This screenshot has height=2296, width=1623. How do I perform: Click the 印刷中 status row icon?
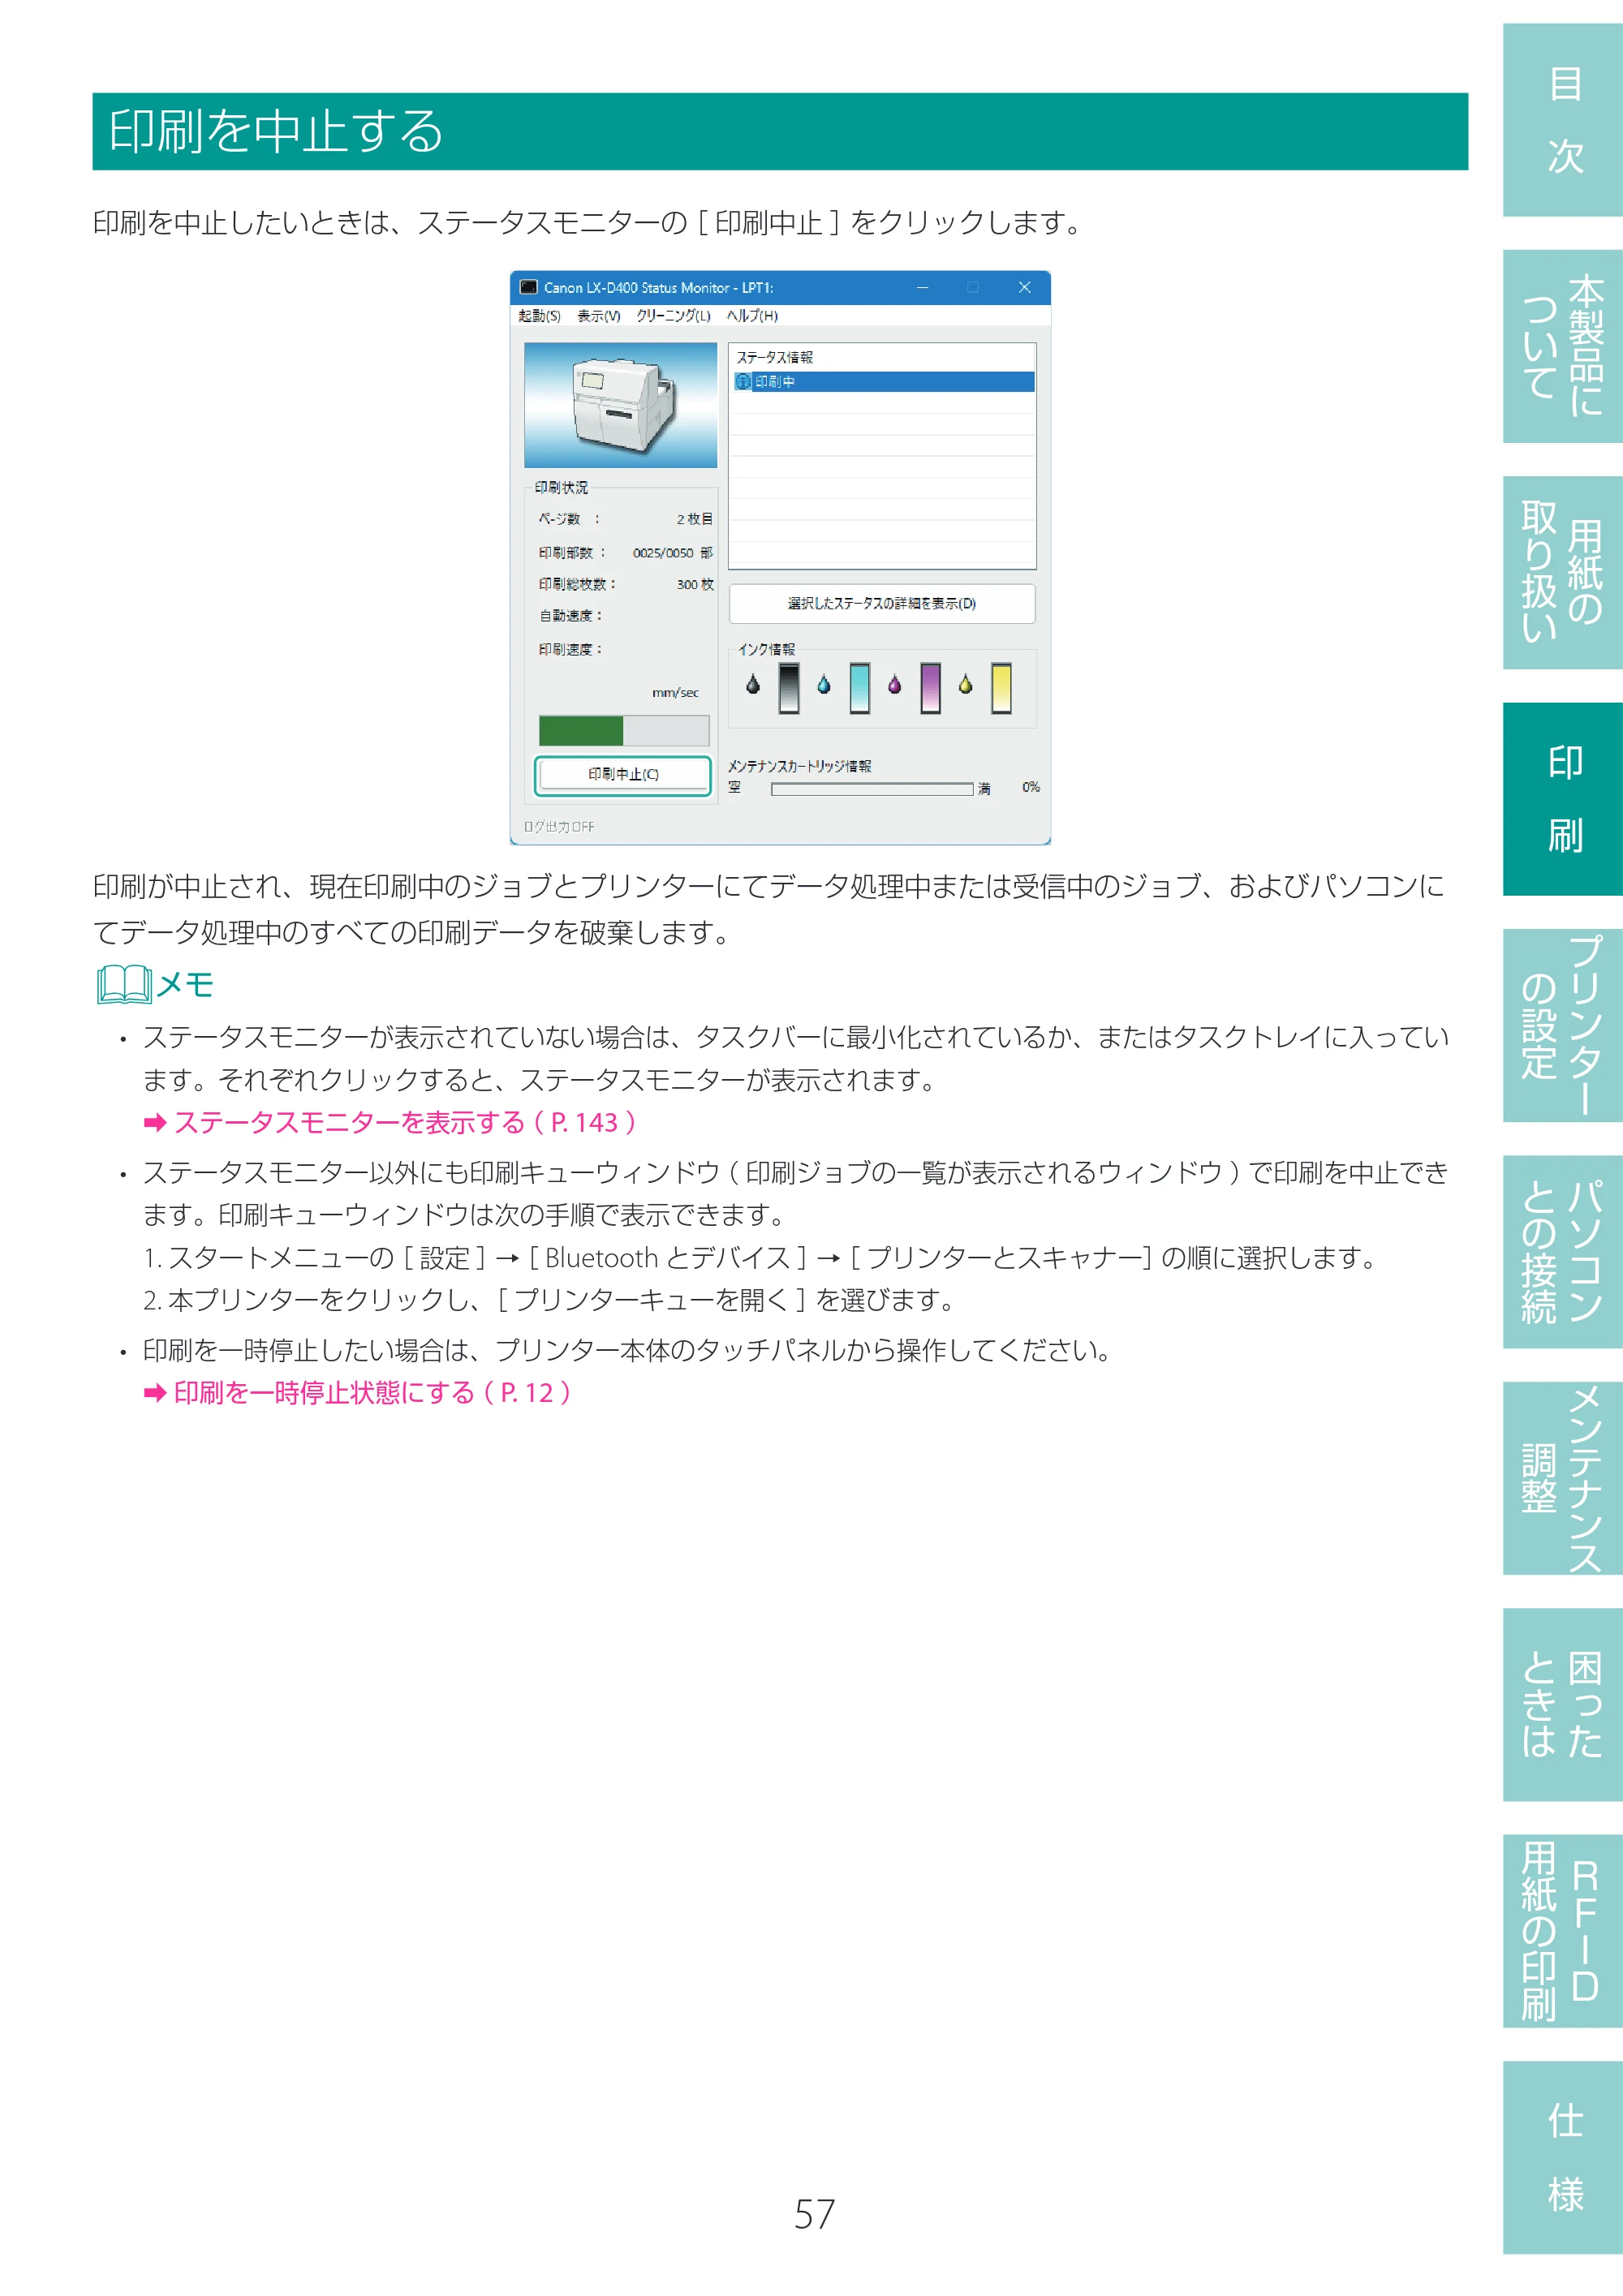[x=743, y=382]
